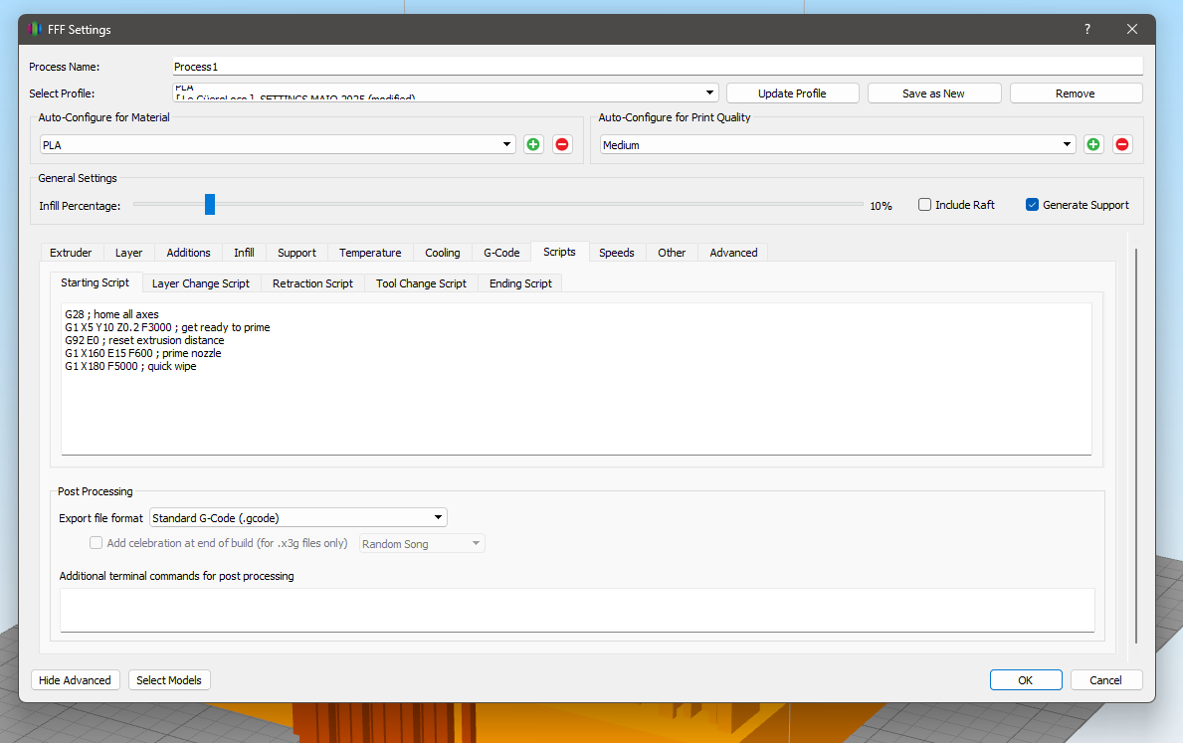
Task: Open the Tool Change Script sub-tab
Action: 421,283
